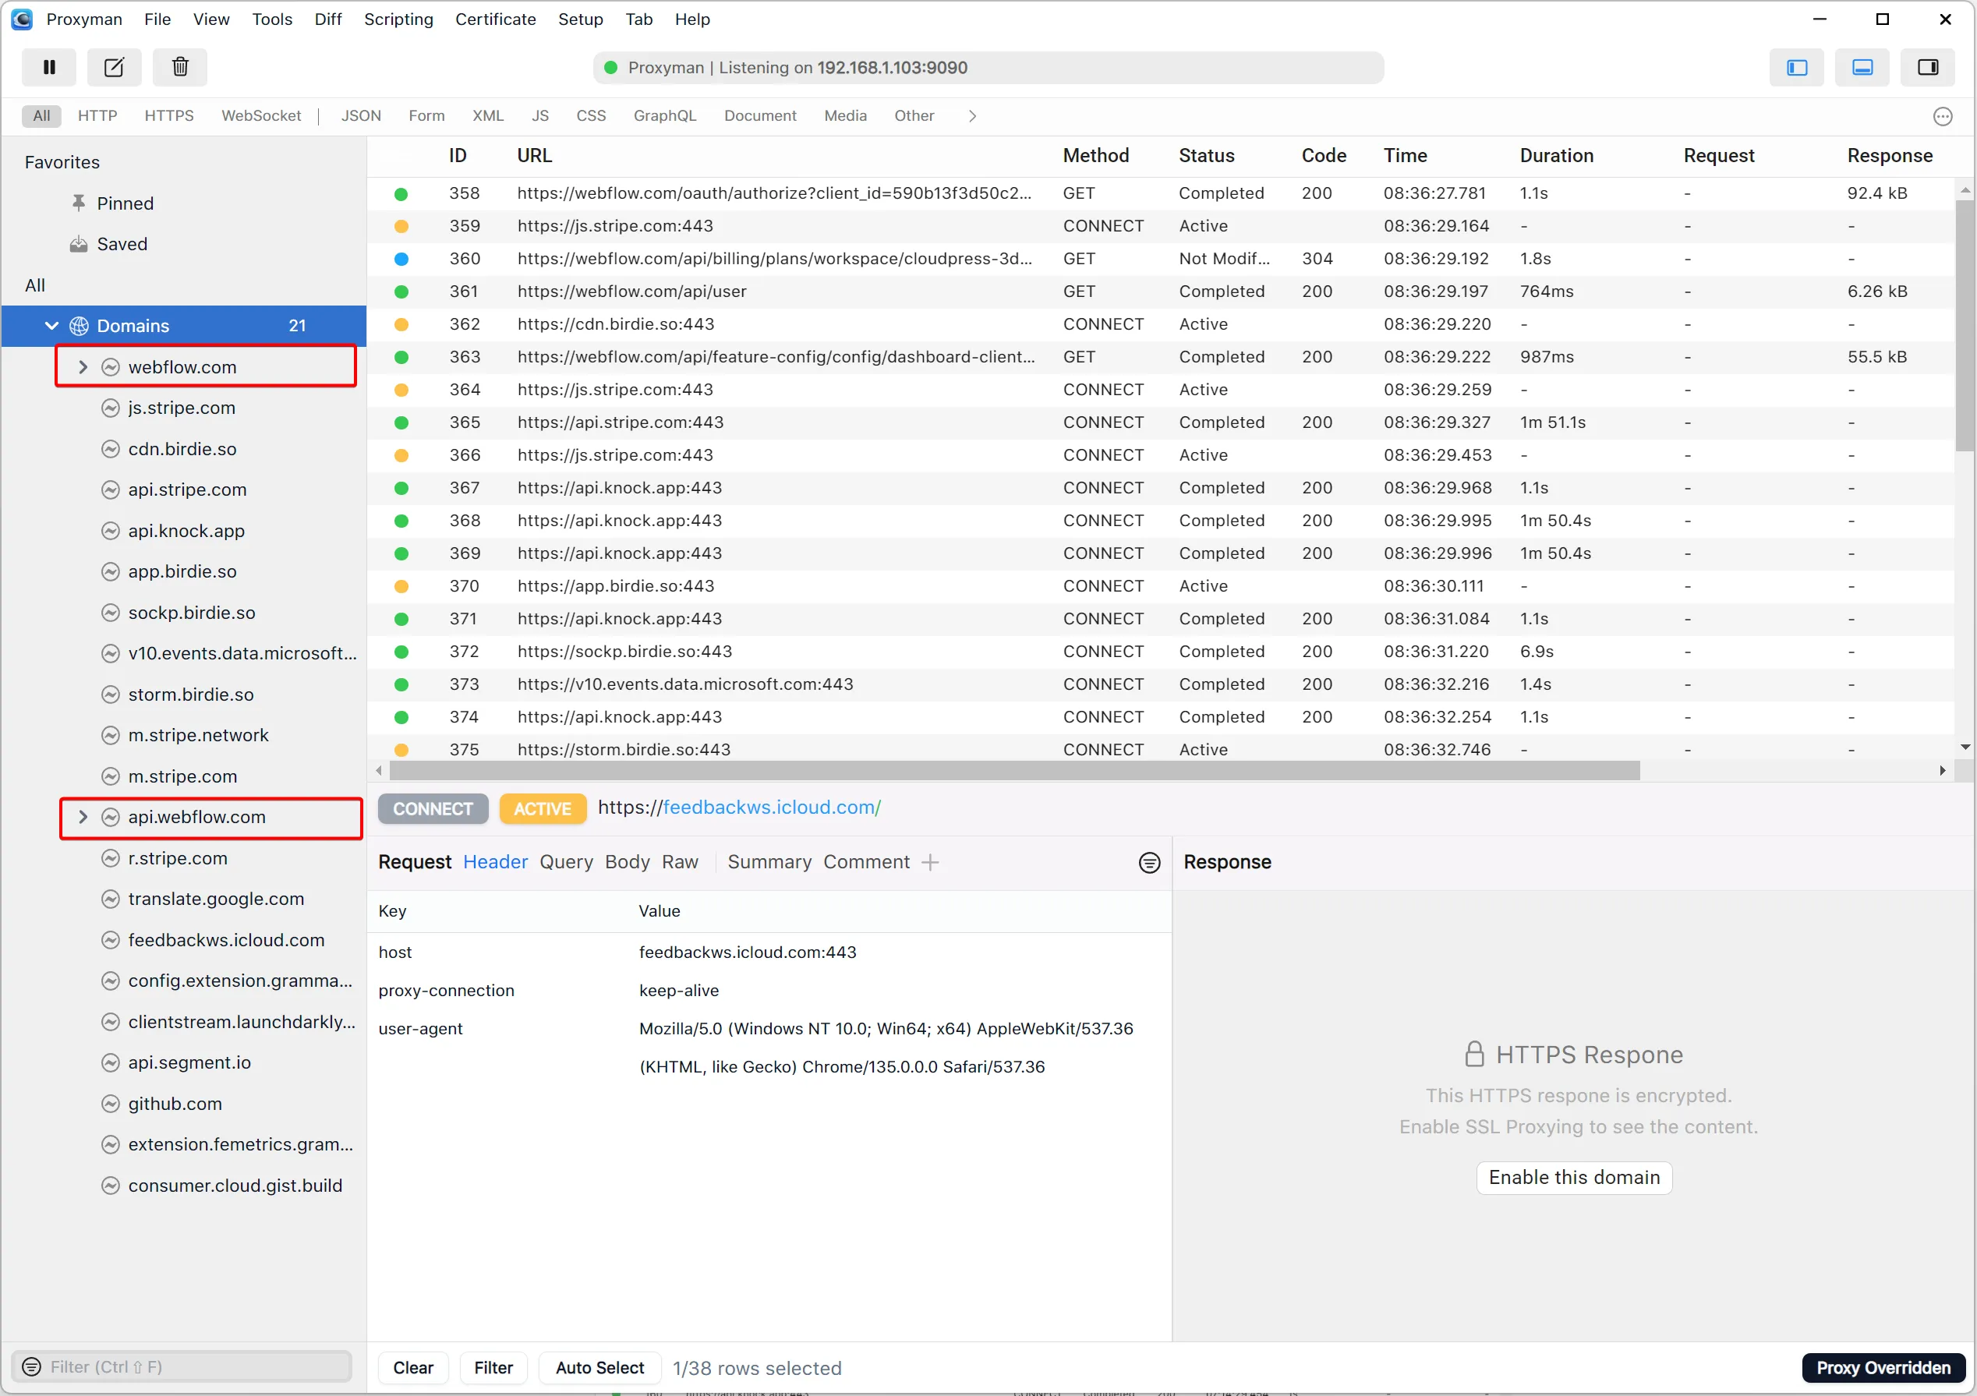Click the Enable this domain button
1977x1396 pixels.
click(x=1573, y=1178)
